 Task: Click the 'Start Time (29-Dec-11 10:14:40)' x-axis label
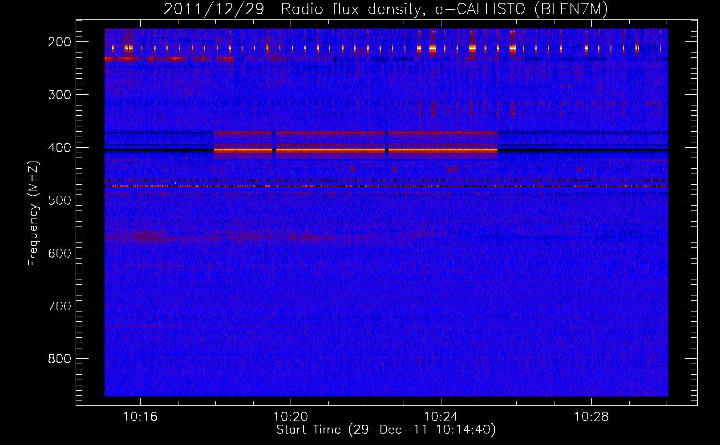click(x=386, y=430)
